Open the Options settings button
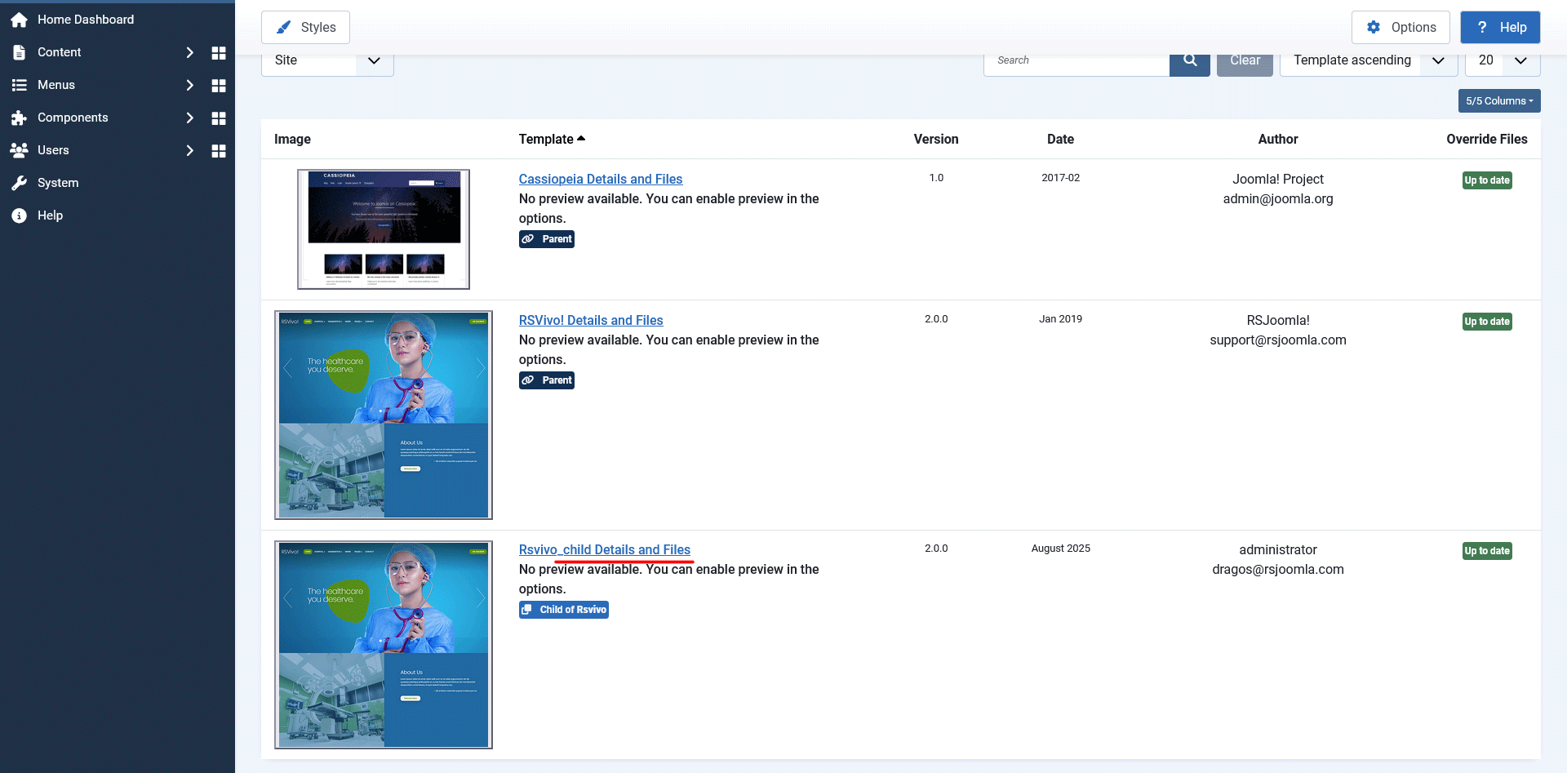 1401,28
